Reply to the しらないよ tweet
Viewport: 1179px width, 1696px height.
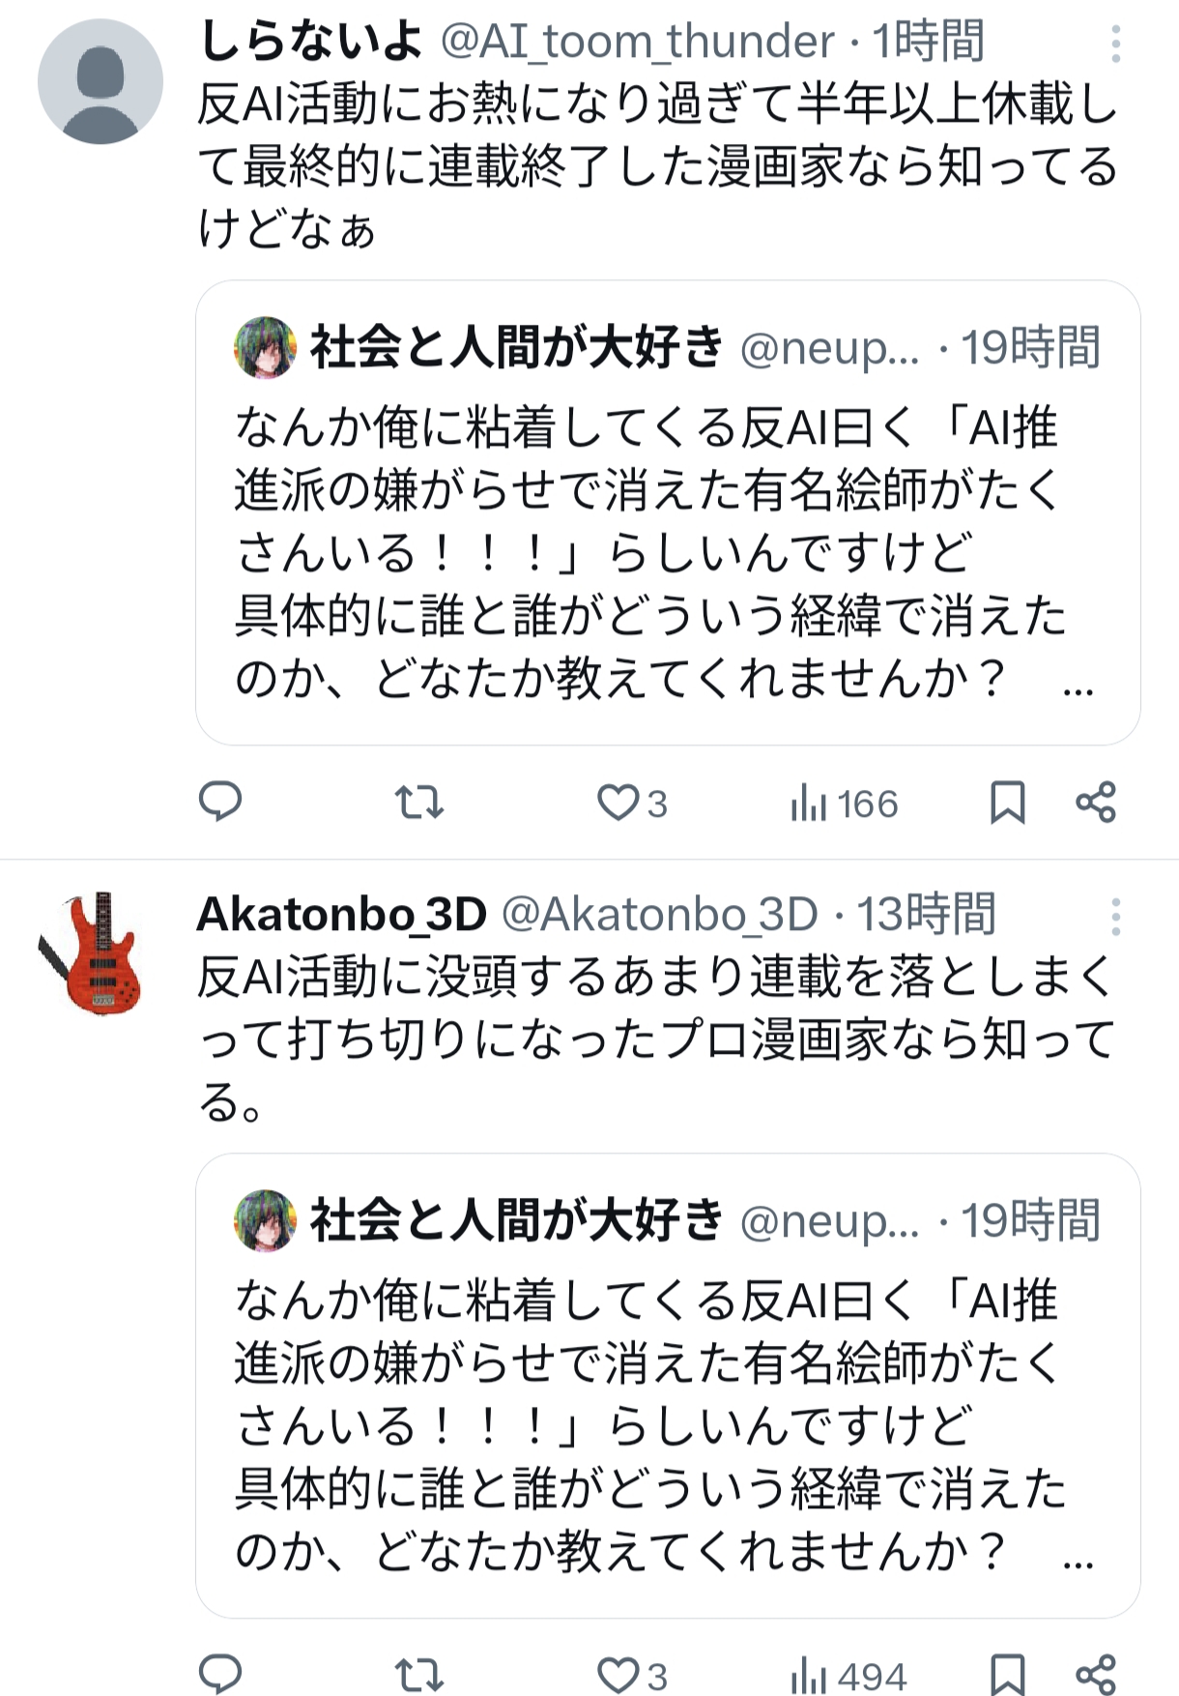[x=220, y=802]
